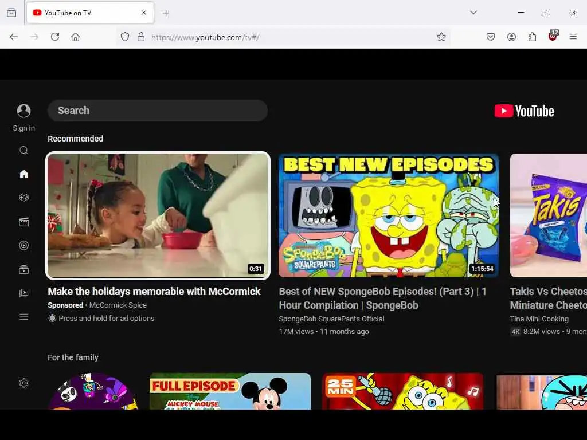Click 'Press and hold for ad options'
587x440 pixels.
106,318
